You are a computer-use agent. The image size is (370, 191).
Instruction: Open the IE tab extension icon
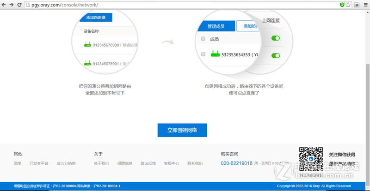pos(357,5)
